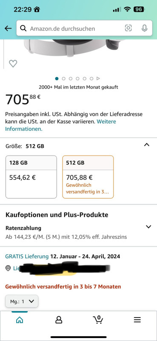This screenshot has height=341, width=157.
Task: Show the last product image dot
Action: [91, 78]
